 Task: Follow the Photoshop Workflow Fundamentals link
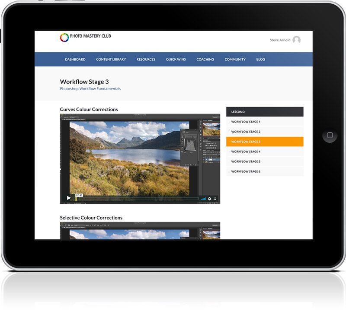(x=90, y=89)
